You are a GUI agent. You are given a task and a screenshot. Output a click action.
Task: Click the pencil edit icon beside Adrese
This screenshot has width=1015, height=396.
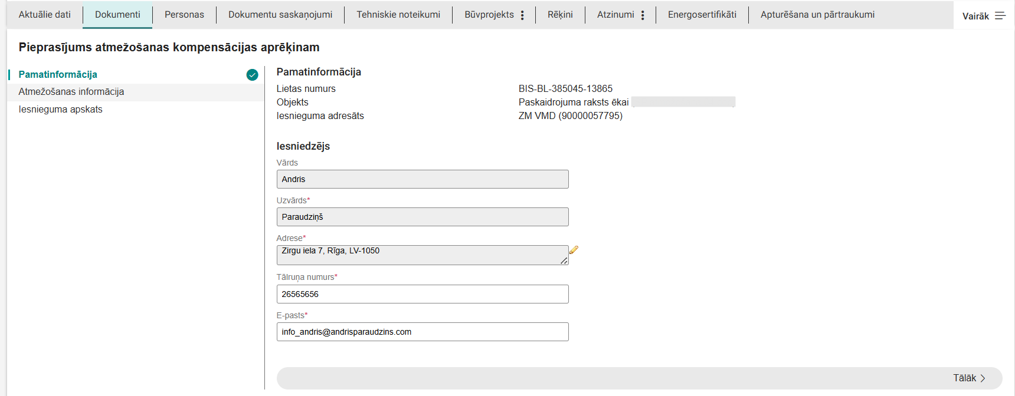[574, 250]
